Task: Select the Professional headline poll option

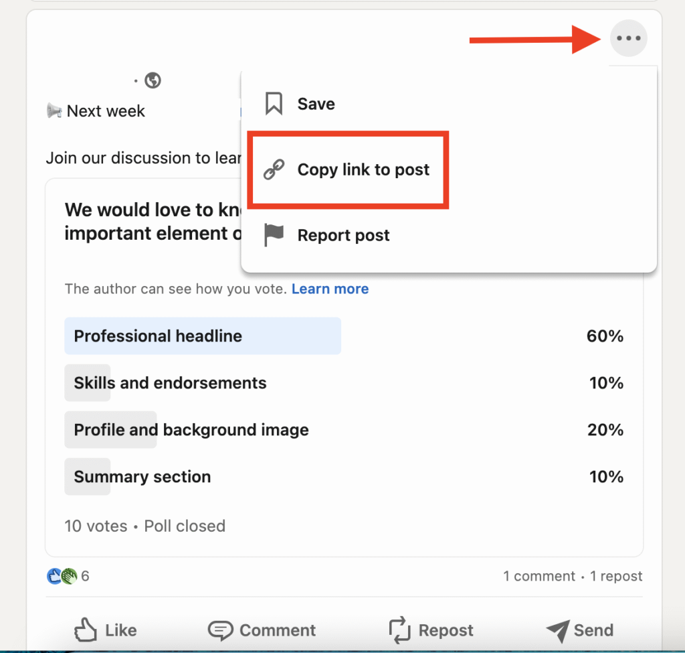Action: click(x=158, y=336)
